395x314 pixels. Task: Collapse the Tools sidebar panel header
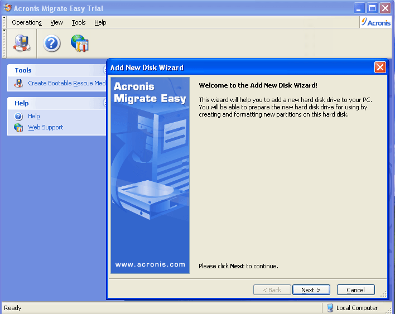(x=57, y=70)
